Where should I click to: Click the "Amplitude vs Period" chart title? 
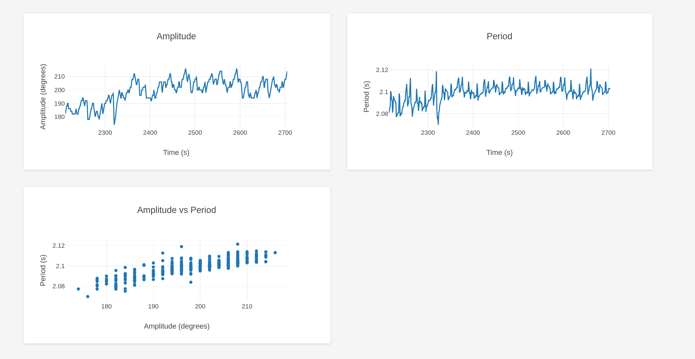[x=176, y=210]
